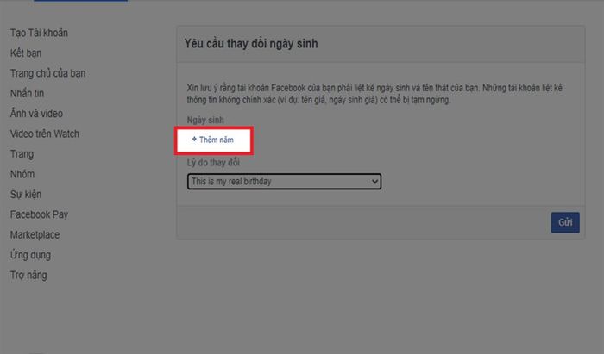Select the Nhóm sidebar item
This screenshot has height=354, width=604.
[x=22, y=174]
